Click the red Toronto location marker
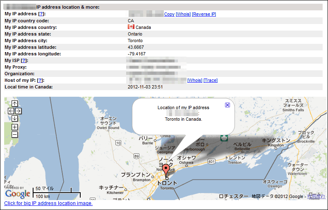328x210 pixels. 166,170
